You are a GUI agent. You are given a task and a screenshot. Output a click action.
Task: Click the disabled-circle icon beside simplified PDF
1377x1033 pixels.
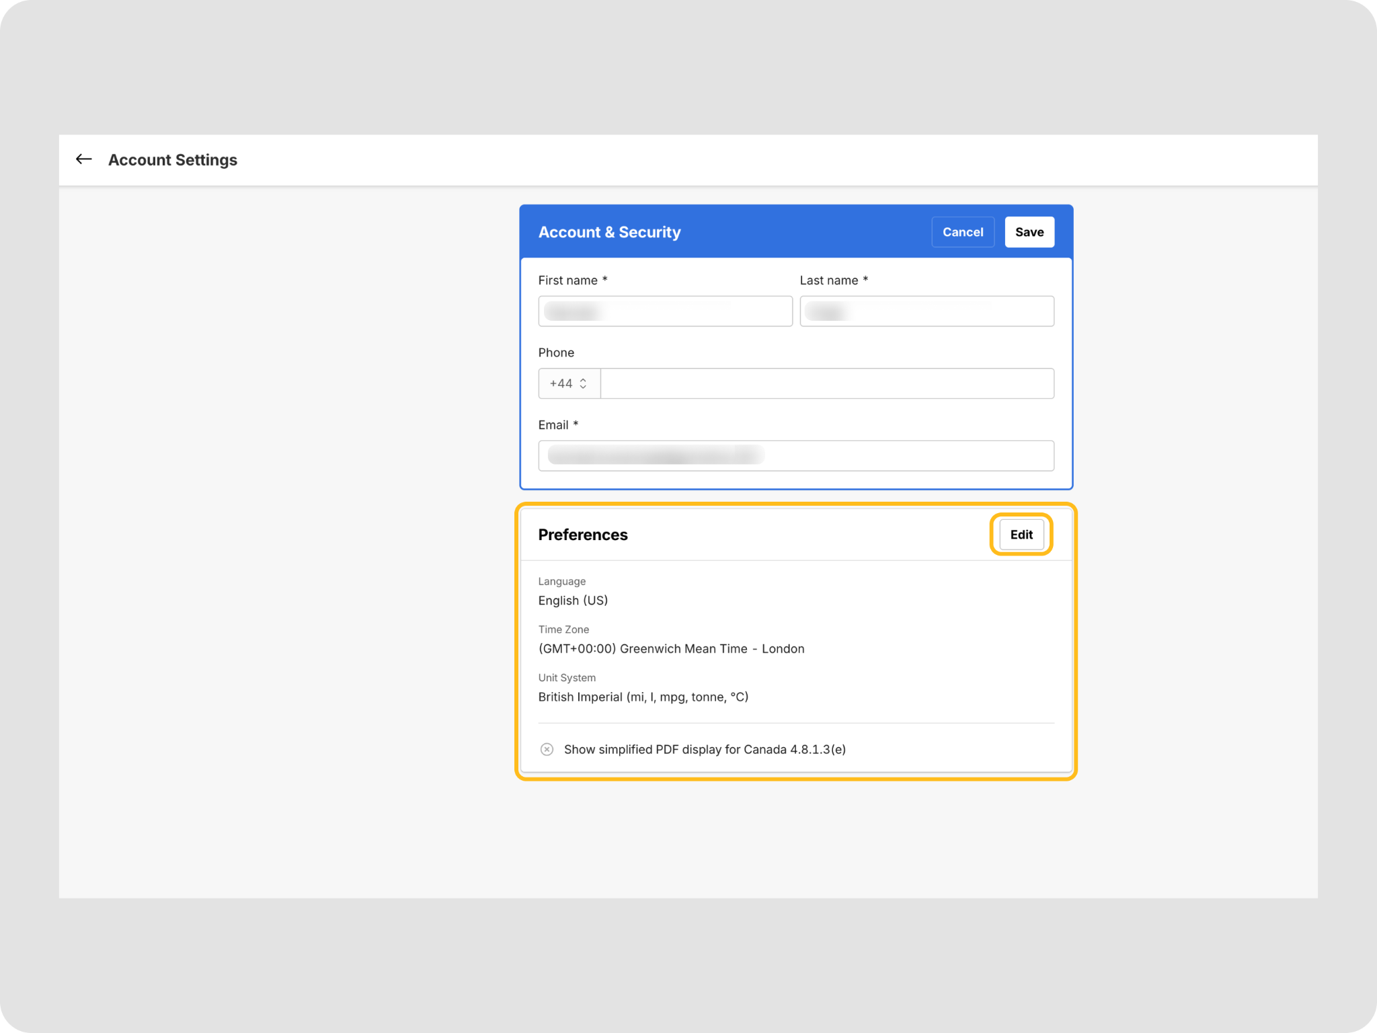click(x=547, y=749)
